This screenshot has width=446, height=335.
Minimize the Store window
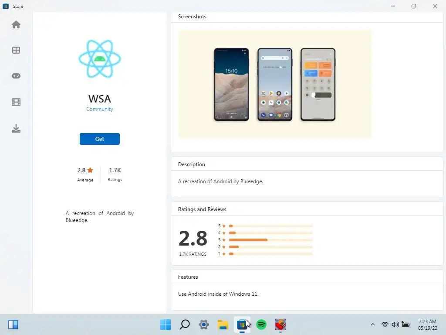pyautogui.click(x=393, y=6)
